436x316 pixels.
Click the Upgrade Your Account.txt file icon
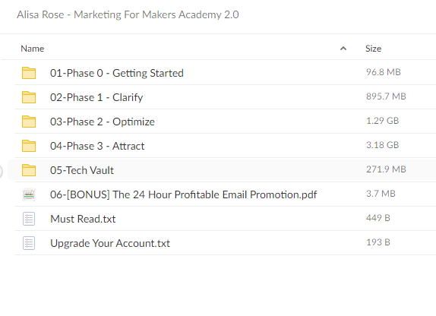pyautogui.click(x=29, y=243)
